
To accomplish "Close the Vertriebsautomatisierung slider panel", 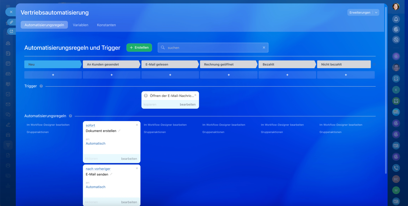I will [x=11, y=12].
